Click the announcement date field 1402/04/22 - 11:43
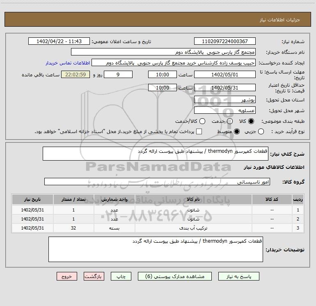The height and width of the screenshot is (306, 316). pyautogui.click(x=59, y=41)
